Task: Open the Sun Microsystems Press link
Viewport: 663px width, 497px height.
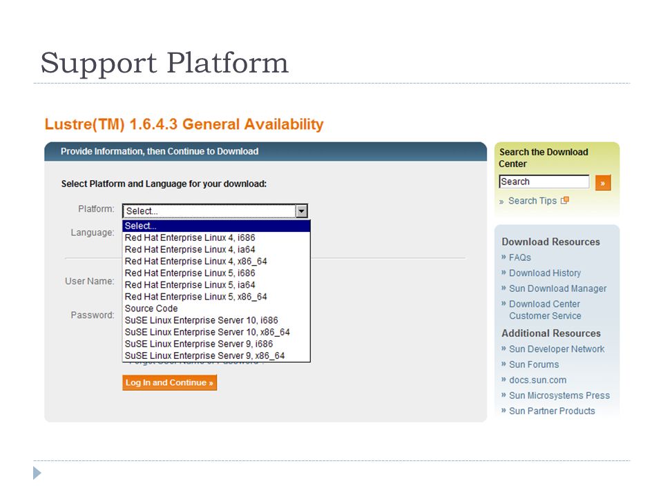Action: [559, 396]
